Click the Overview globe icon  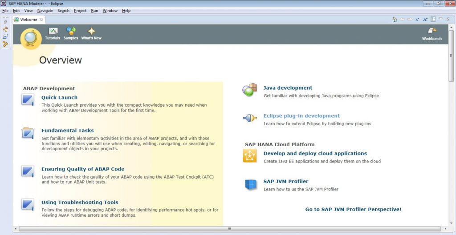[31, 39]
